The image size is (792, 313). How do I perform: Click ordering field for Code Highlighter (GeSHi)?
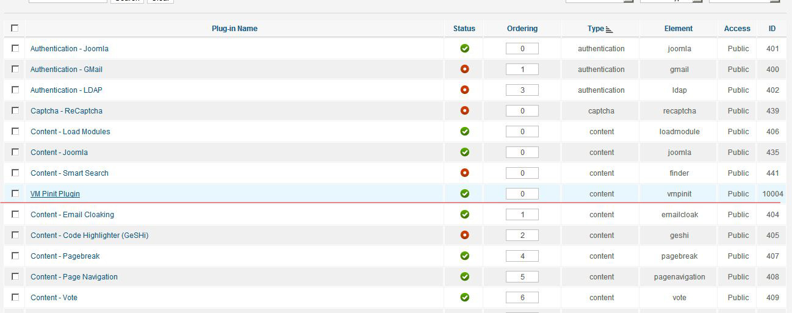pyautogui.click(x=522, y=235)
